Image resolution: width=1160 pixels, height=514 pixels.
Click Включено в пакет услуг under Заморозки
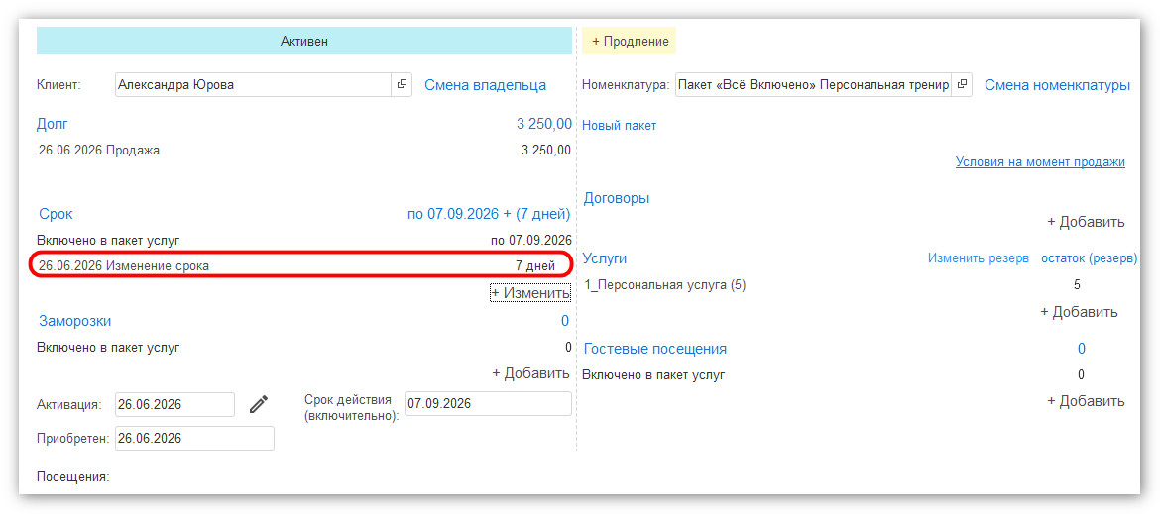(109, 347)
